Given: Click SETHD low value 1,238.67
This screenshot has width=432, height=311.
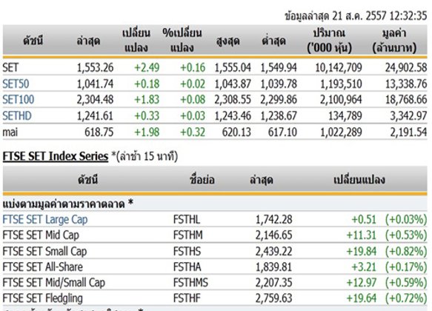Looking at the screenshot, I should pyautogui.click(x=279, y=116).
